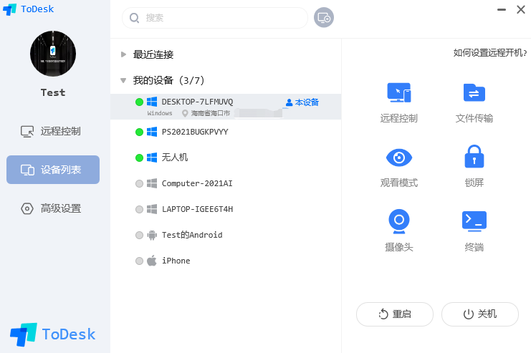This screenshot has width=531, height=353.
Task: Select device iPhone
Action: [x=226, y=261]
